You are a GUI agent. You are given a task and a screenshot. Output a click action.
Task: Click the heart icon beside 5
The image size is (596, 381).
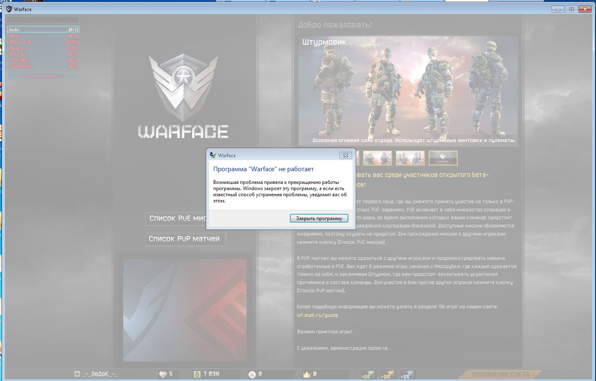tap(163, 374)
